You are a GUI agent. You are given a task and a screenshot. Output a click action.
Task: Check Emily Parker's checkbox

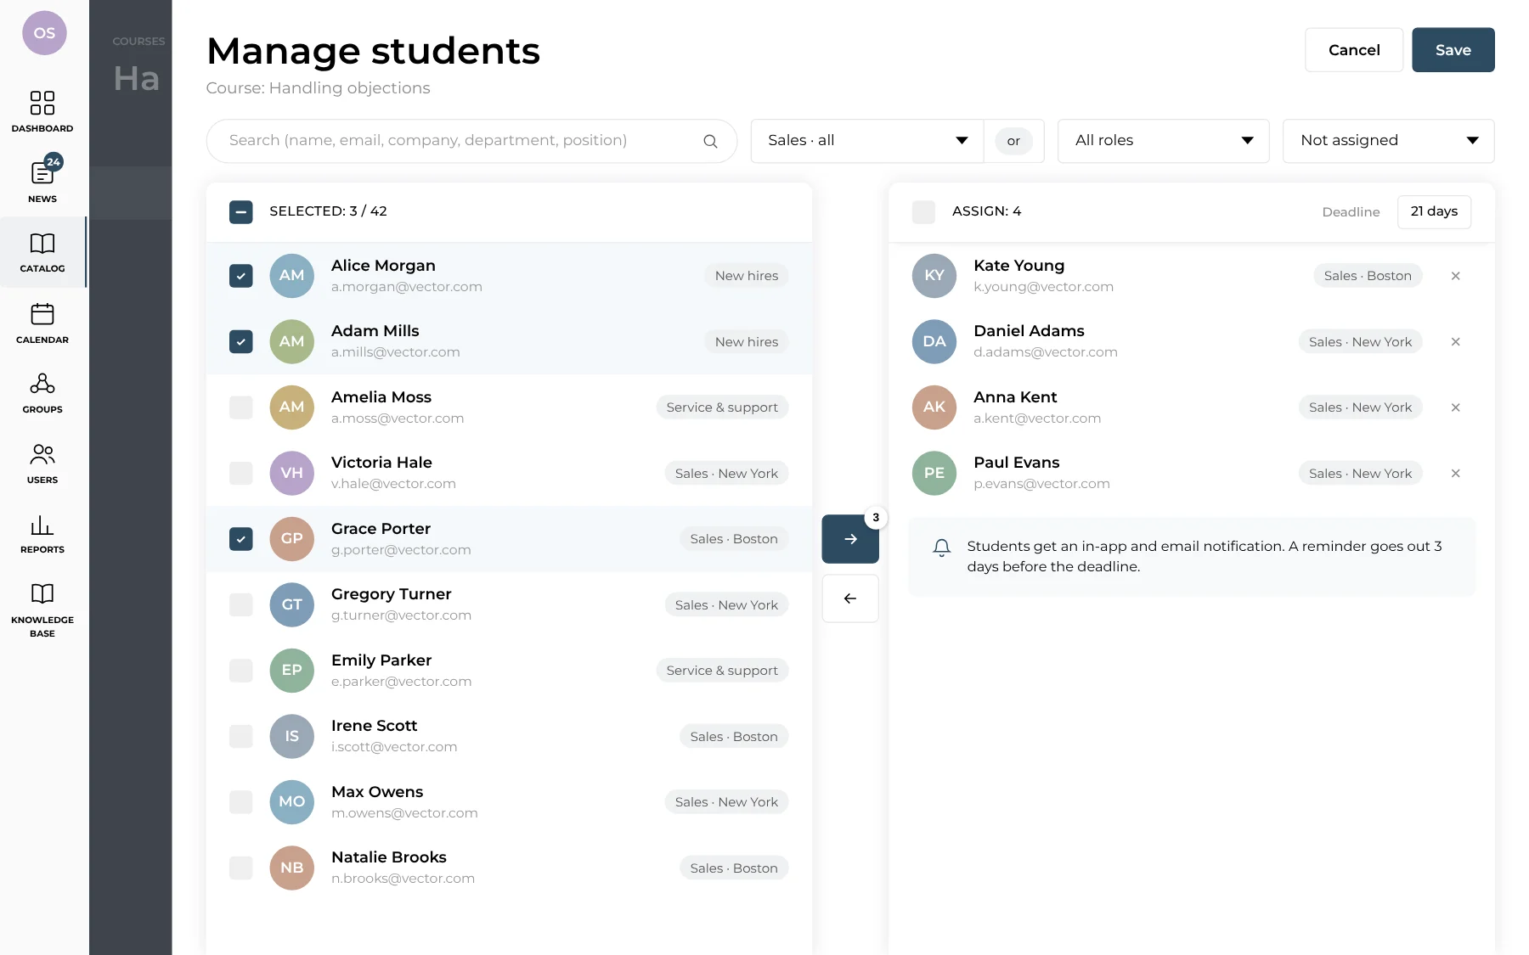tap(241, 671)
